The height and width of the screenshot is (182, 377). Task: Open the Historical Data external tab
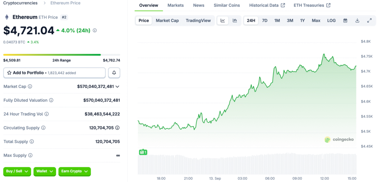pyautogui.click(x=267, y=5)
